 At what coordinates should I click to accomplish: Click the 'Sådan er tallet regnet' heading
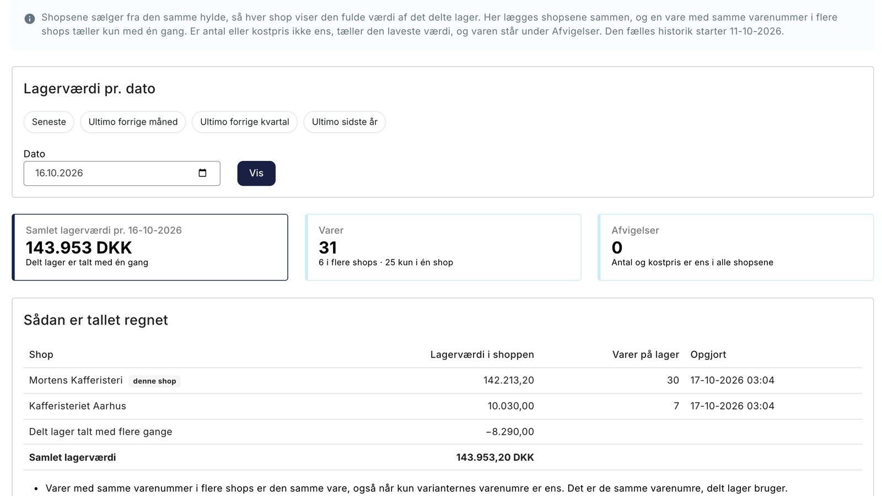[x=96, y=320]
